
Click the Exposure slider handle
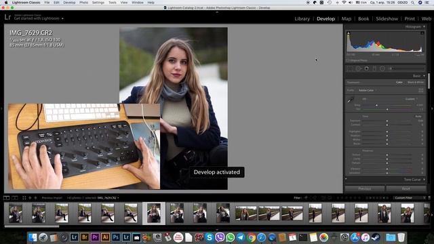point(387,121)
